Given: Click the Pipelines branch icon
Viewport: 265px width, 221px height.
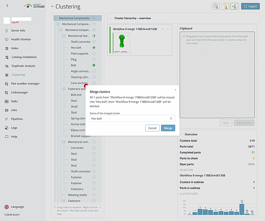Looking at the screenshot, I should [x=7, y=119].
